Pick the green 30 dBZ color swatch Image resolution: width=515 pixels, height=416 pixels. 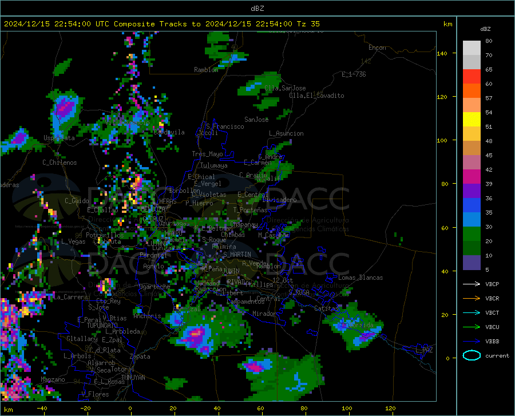pos(472,234)
